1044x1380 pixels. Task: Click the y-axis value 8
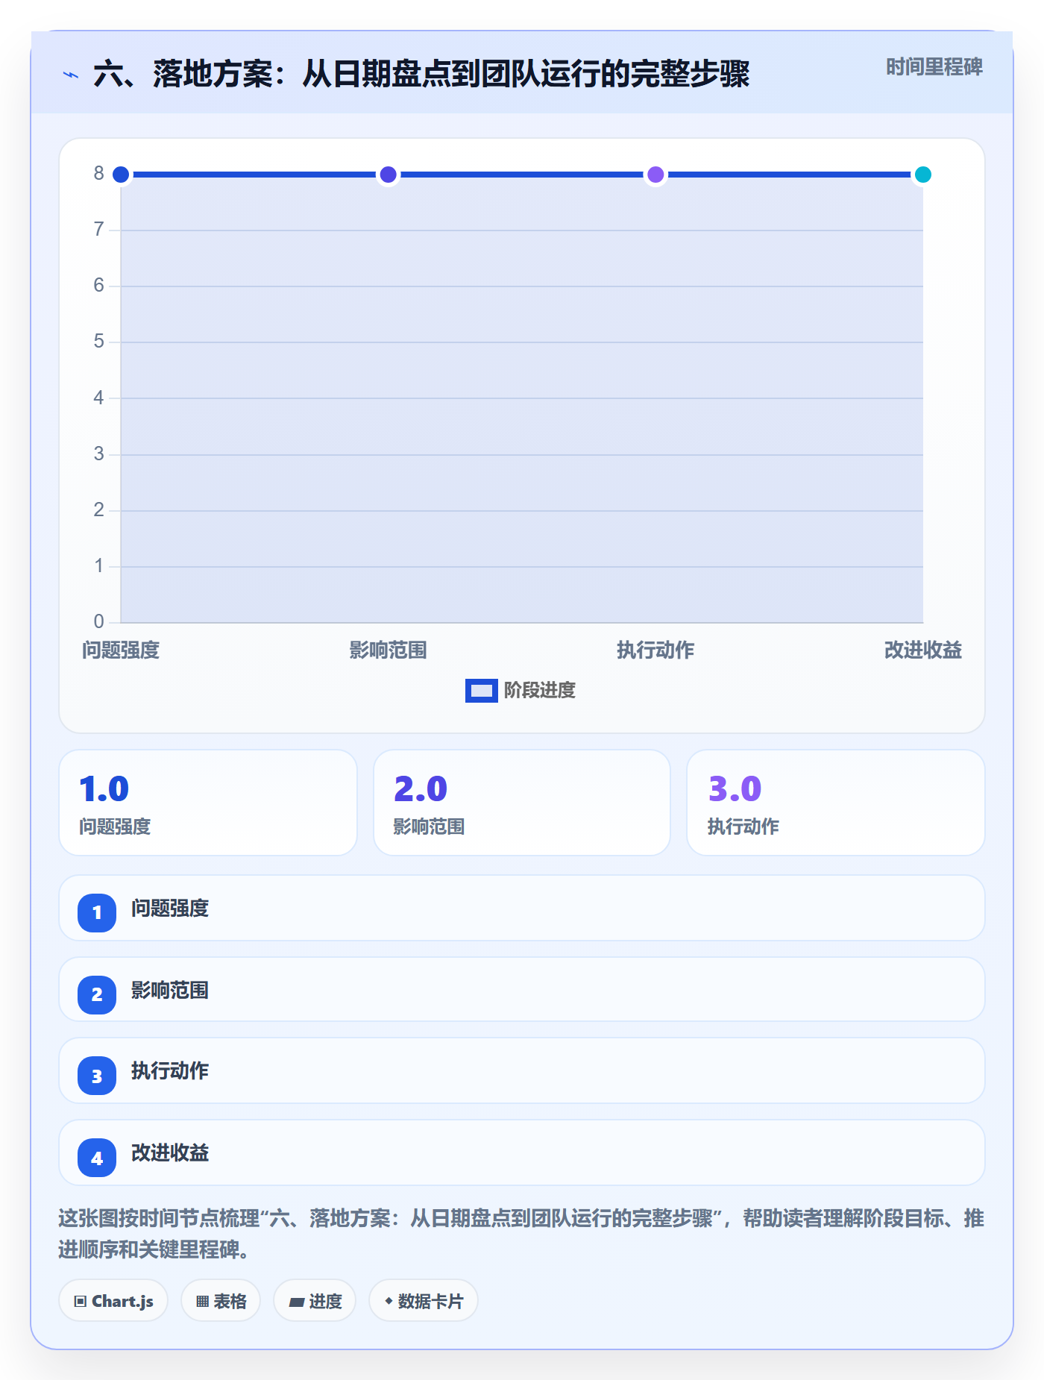click(x=98, y=174)
